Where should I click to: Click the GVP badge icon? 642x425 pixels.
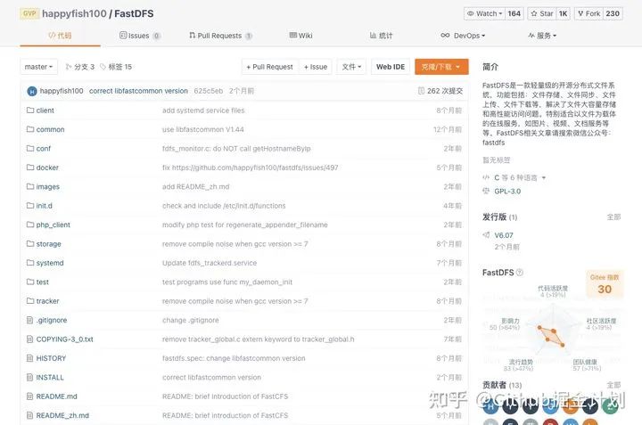point(29,13)
